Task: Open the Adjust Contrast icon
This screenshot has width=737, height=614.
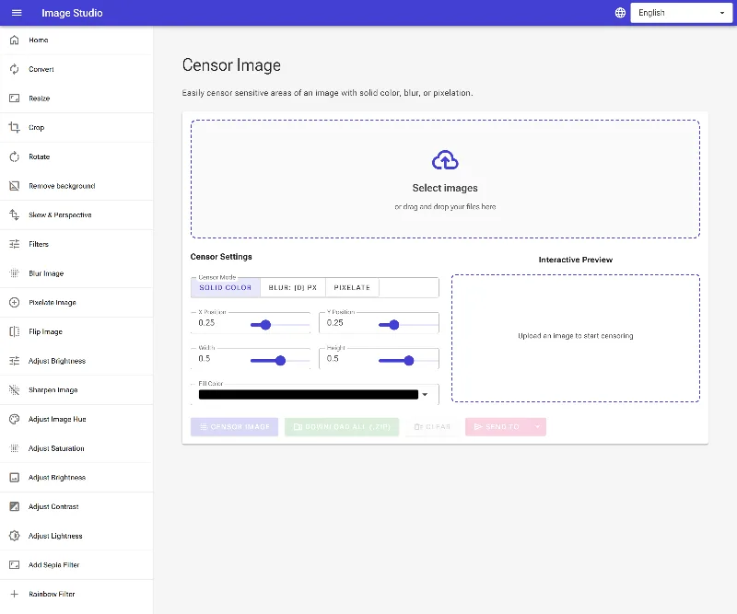Action: 15,506
